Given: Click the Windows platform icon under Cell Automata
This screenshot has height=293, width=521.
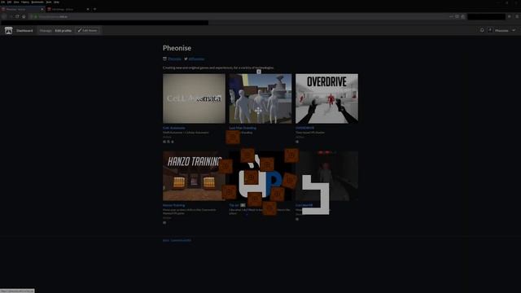Looking at the screenshot, I should [x=164, y=142].
